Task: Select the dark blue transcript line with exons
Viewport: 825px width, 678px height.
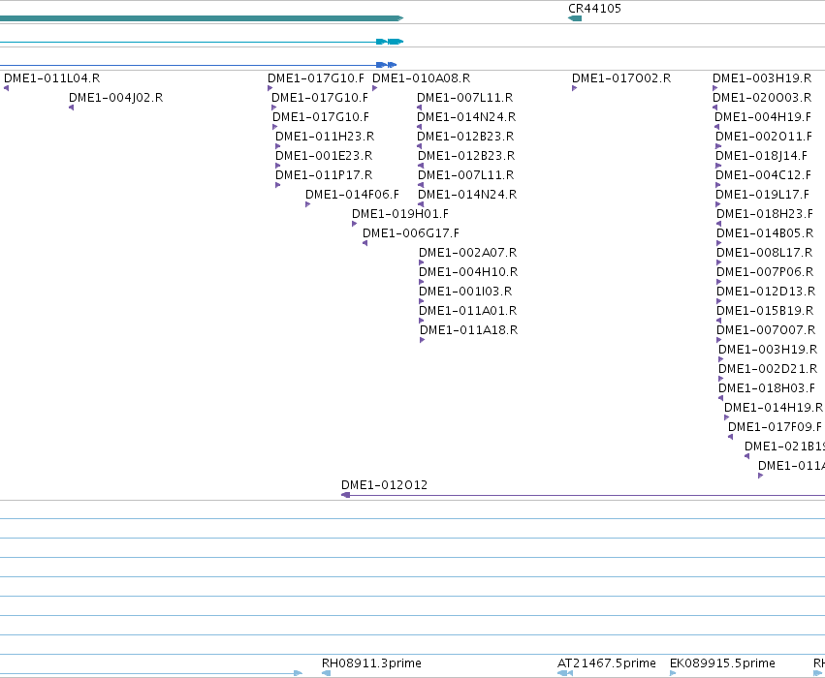Action: pyautogui.click(x=199, y=65)
